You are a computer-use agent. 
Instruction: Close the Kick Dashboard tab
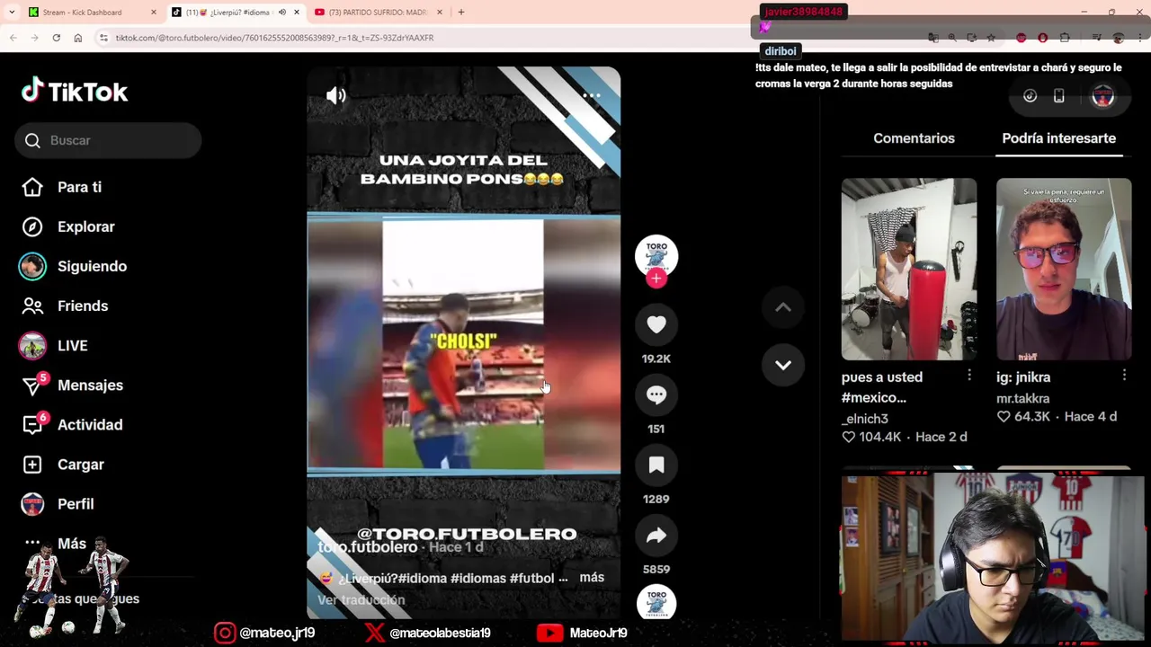[x=154, y=13]
